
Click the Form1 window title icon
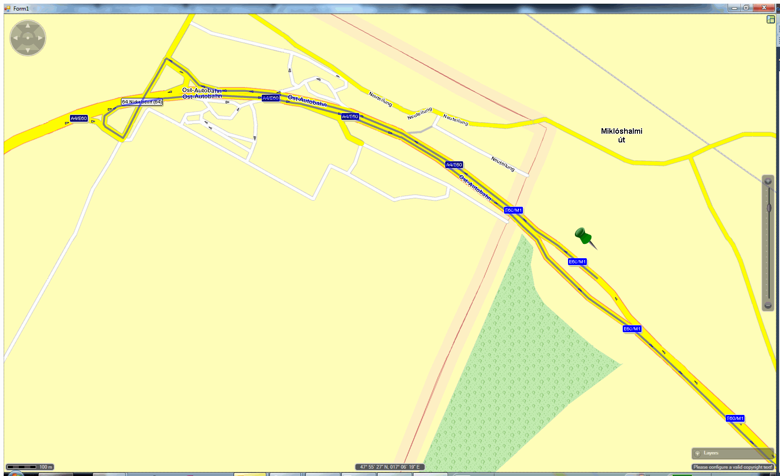click(x=7, y=8)
